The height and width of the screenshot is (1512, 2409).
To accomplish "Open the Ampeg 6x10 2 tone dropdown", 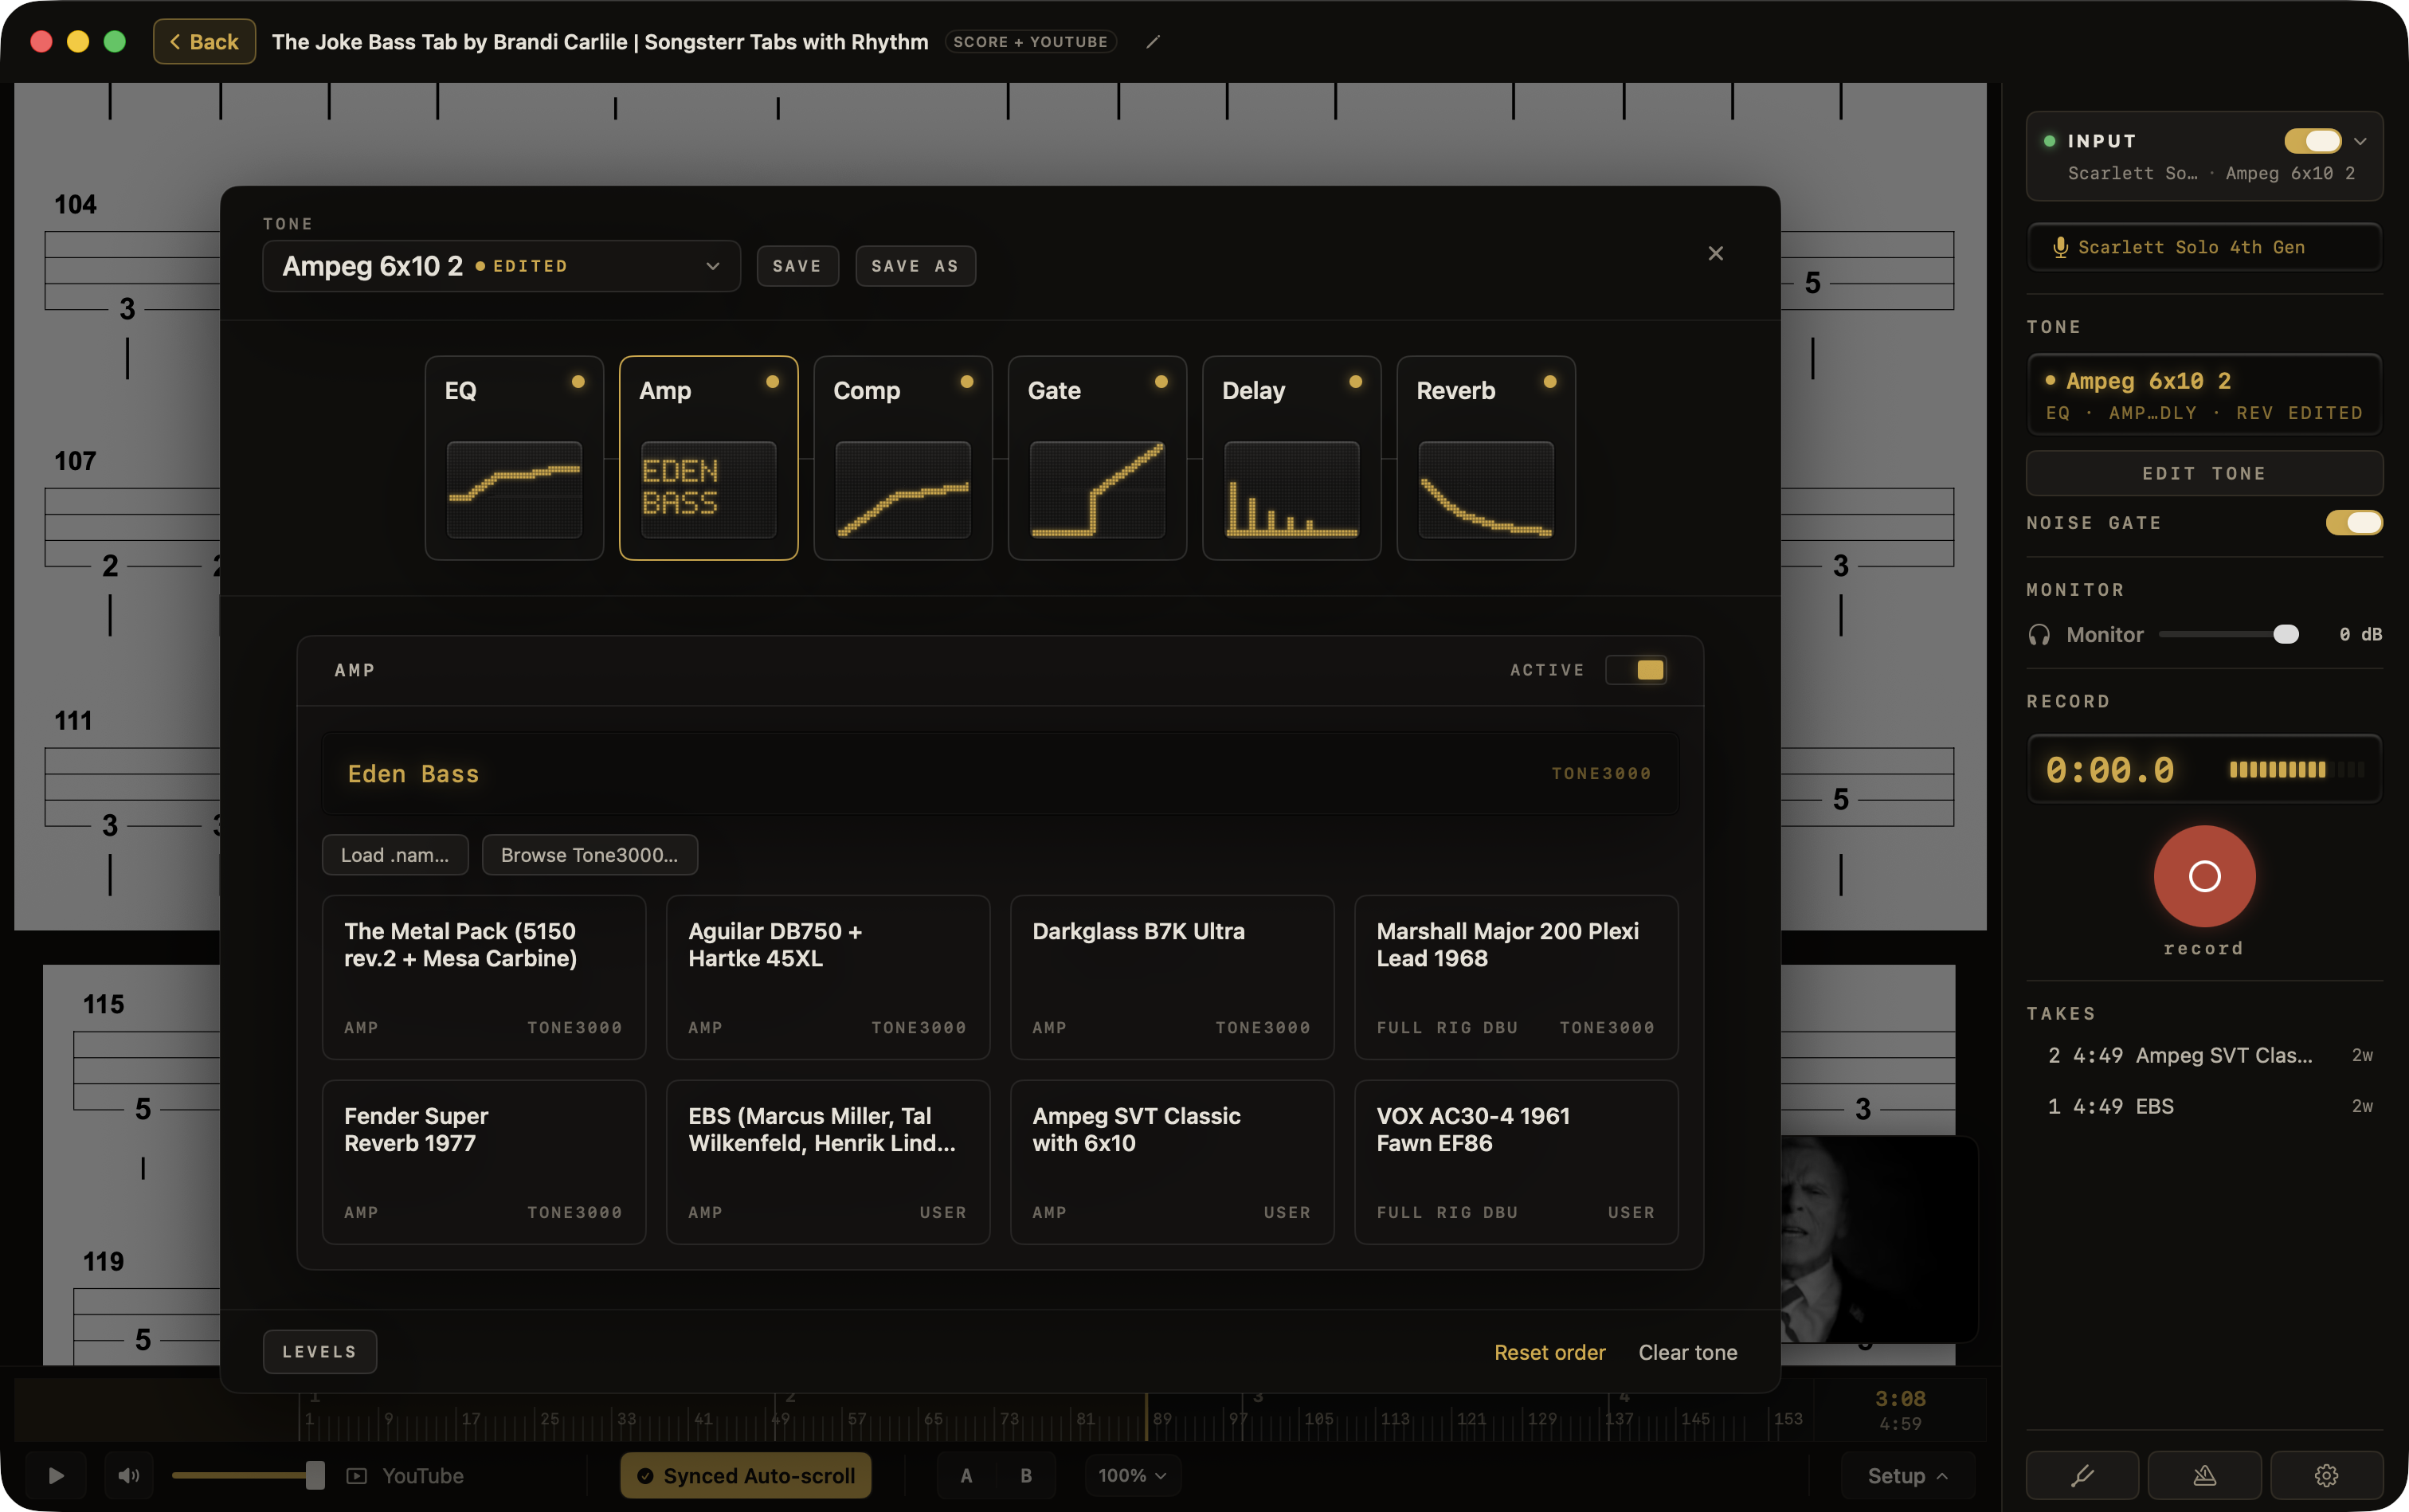I will 501,266.
